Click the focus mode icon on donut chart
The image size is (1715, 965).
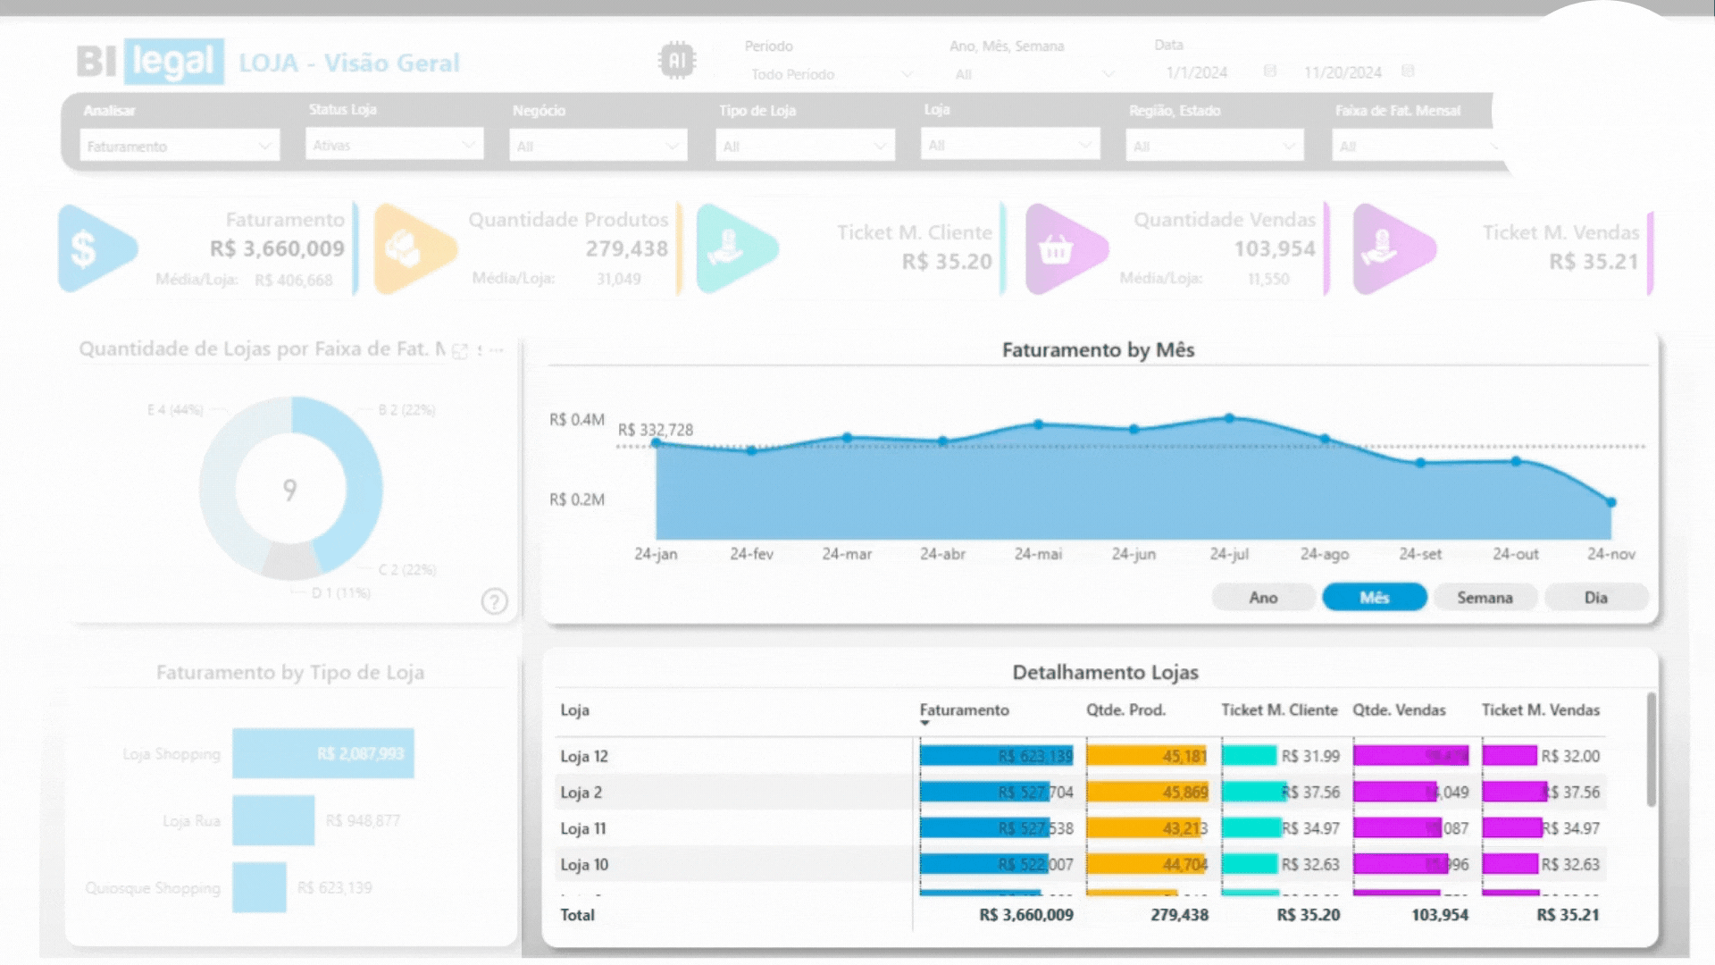pos(460,351)
